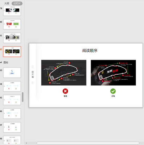Select the vertical 图片篇 side text
Screen dimensions: 144x145
33,75
